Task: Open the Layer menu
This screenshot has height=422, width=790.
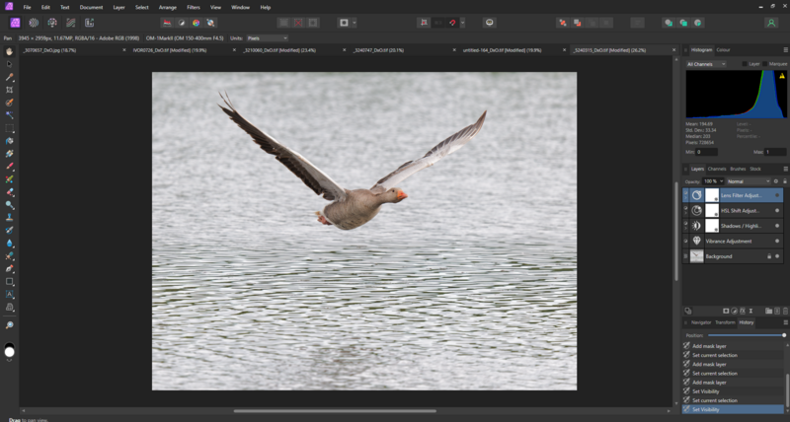Action: (x=118, y=8)
